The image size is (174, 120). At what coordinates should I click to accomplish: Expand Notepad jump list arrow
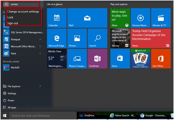point(40,39)
